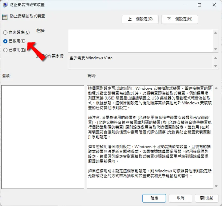Close the 防止安裝抽取式裝置 dialog
222x206 pixels.
[214, 5]
